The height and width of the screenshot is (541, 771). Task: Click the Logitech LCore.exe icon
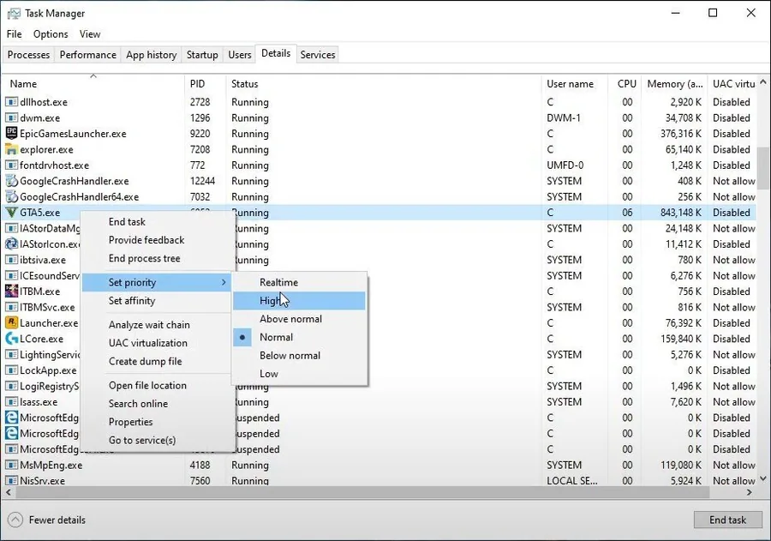click(11, 338)
